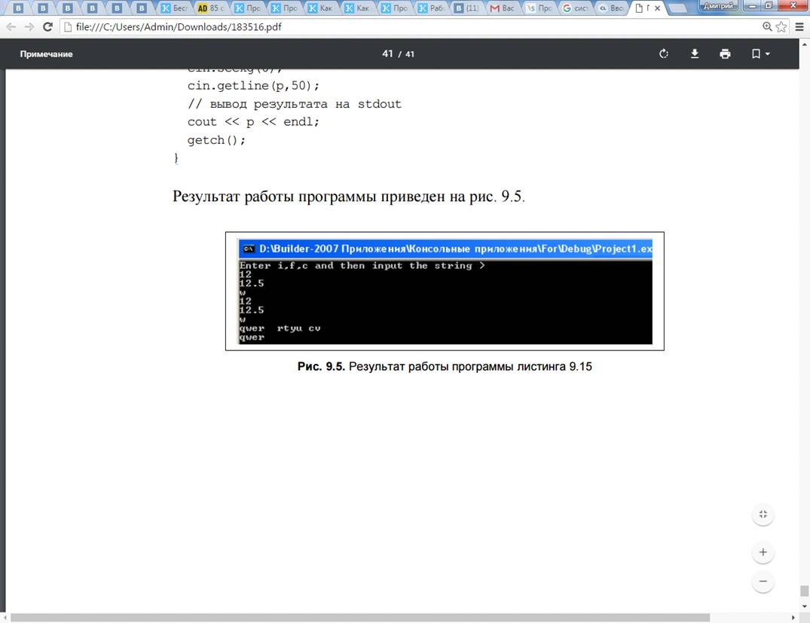Edit the page number field showing 41

point(387,53)
